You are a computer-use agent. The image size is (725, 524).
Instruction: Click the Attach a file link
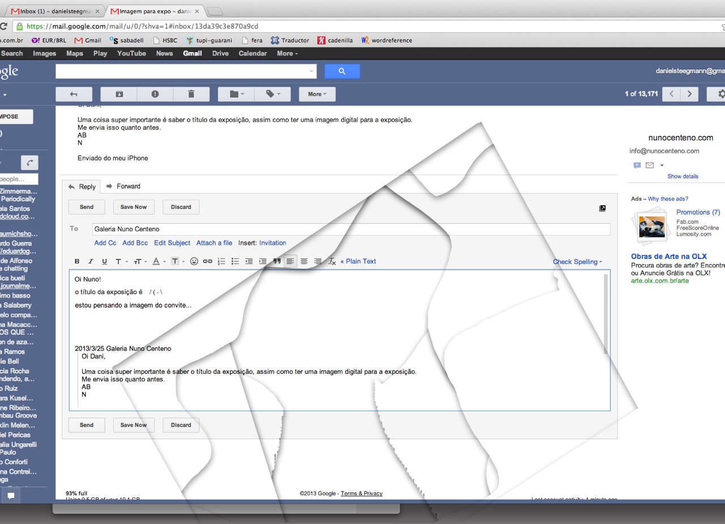214,243
